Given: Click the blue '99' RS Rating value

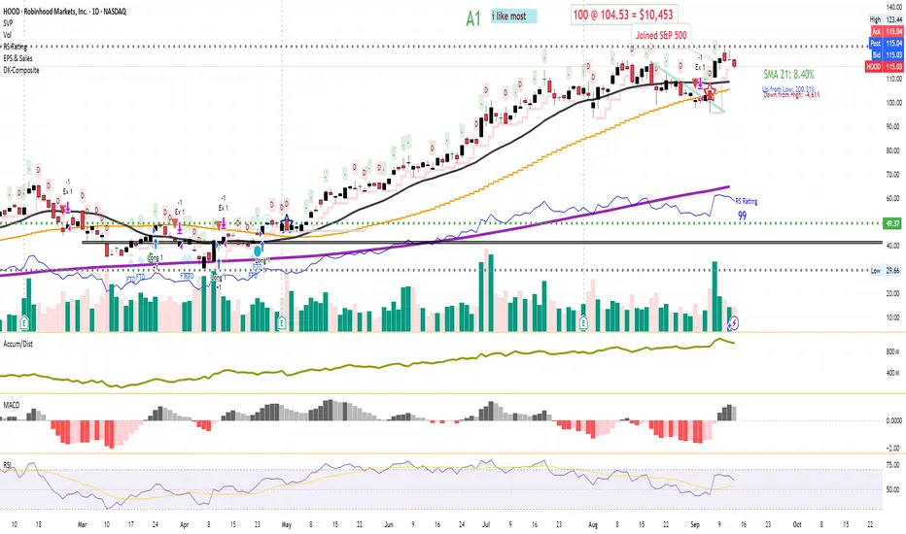Looking at the screenshot, I should click(x=742, y=216).
